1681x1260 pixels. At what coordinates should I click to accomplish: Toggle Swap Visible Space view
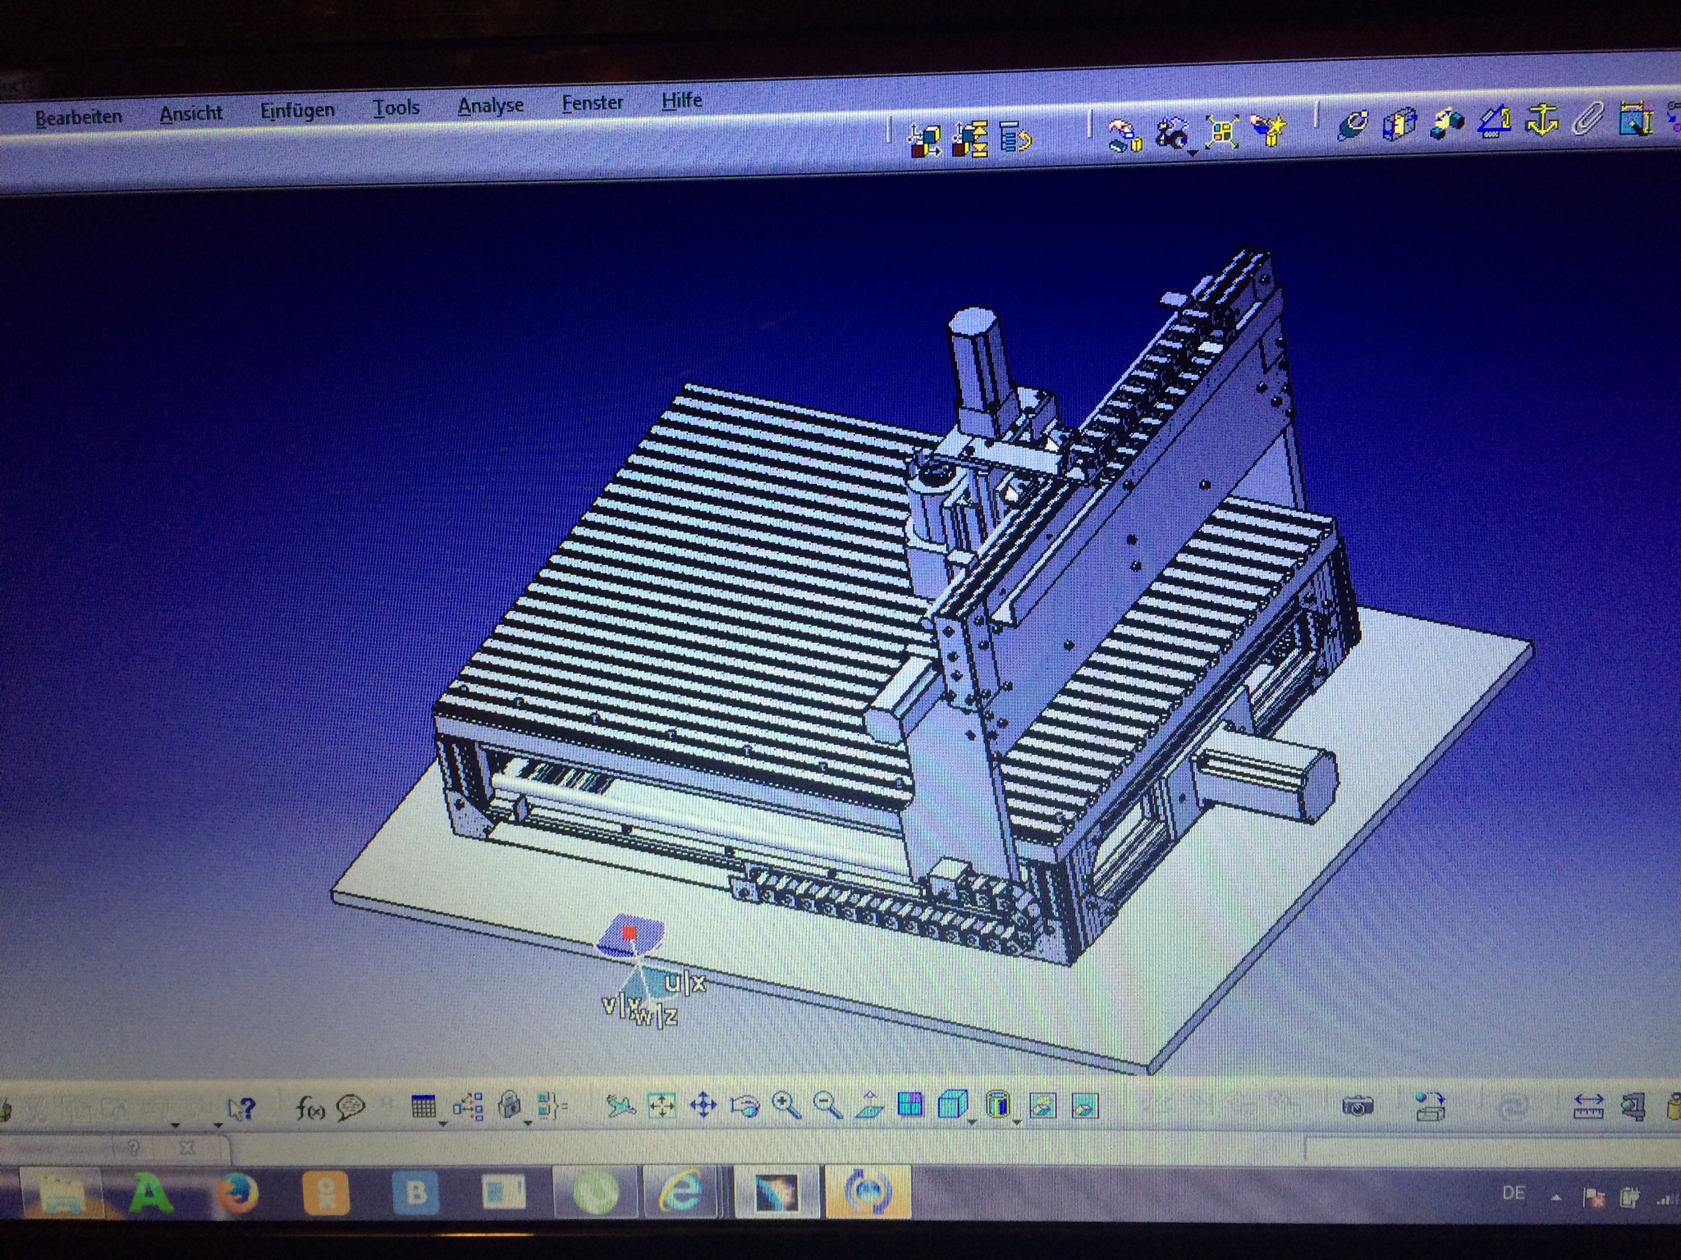coord(1084,1107)
